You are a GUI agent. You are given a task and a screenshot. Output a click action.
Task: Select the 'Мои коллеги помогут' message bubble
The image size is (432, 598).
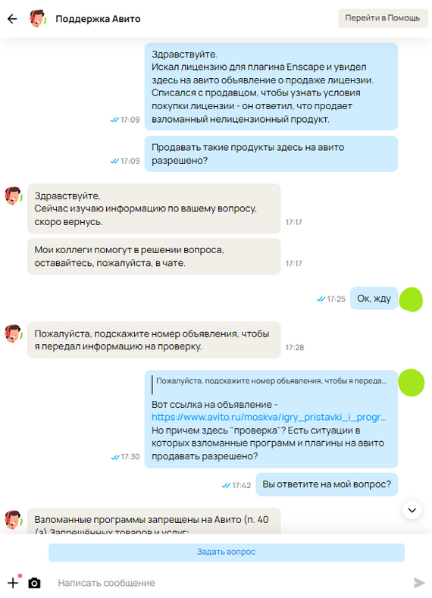click(154, 256)
